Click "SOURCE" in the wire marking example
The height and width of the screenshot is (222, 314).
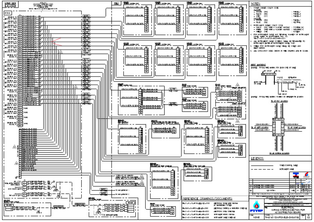(x=280, y=77)
